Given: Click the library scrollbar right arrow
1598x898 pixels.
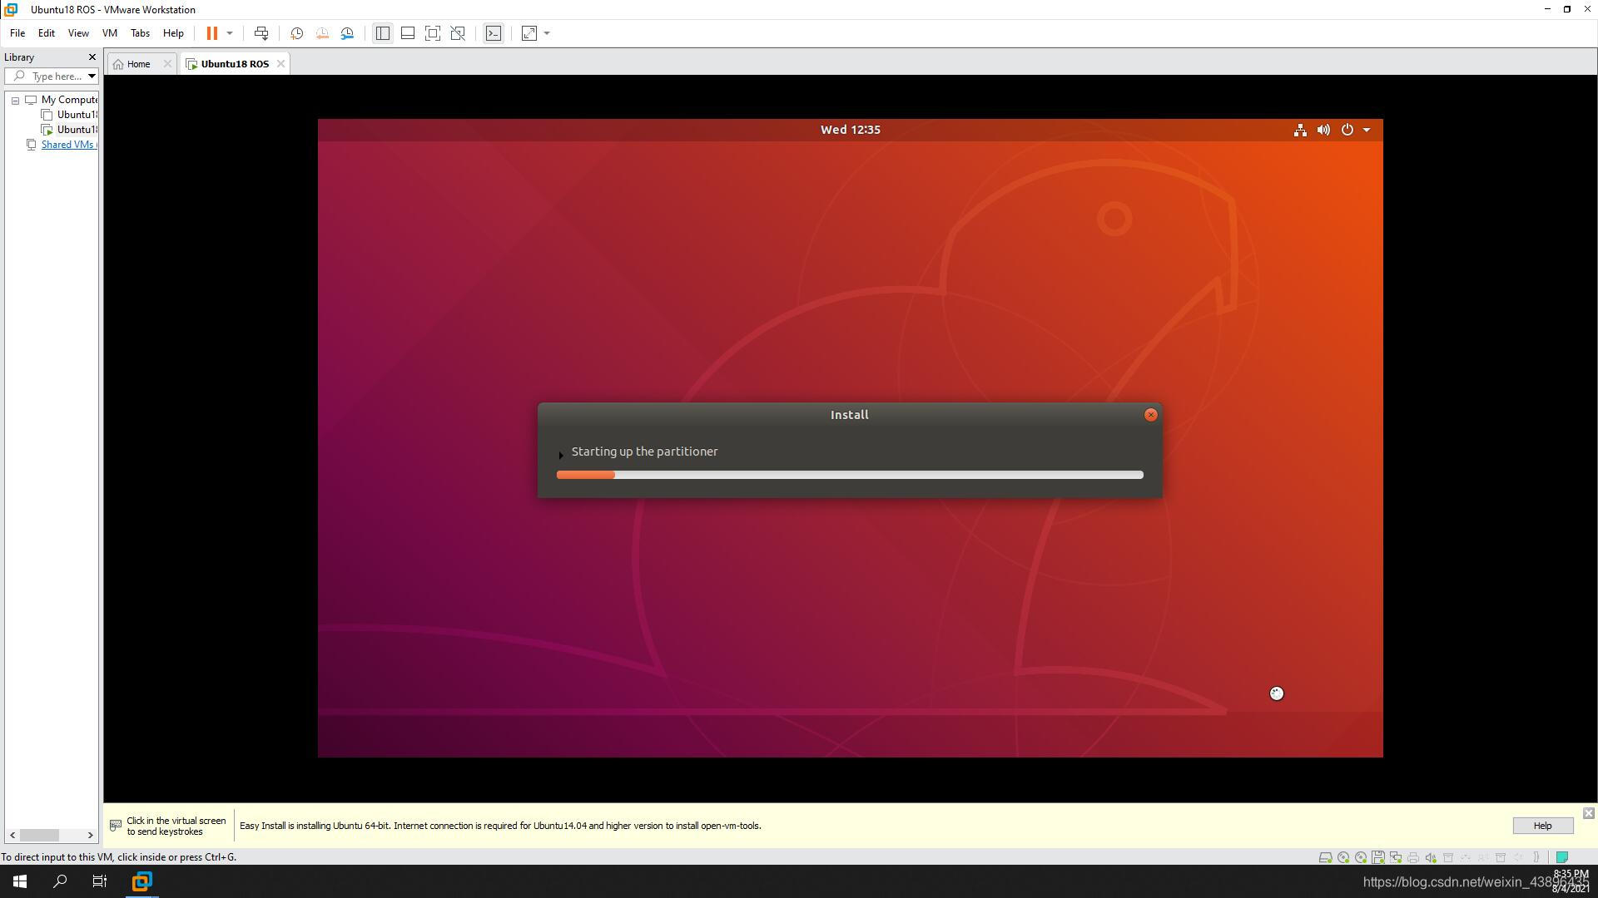Looking at the screenshot, I should pos(90,835).
